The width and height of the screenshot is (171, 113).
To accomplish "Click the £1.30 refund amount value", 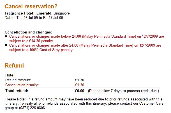I will [x=80, y=80].
